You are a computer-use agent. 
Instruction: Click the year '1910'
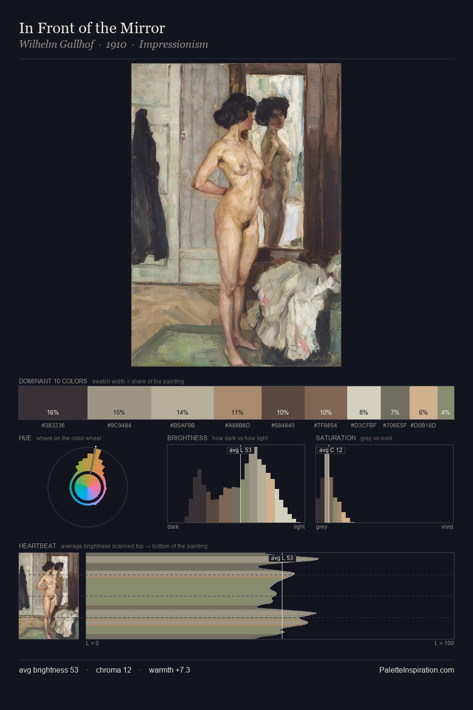pos(116,44)
